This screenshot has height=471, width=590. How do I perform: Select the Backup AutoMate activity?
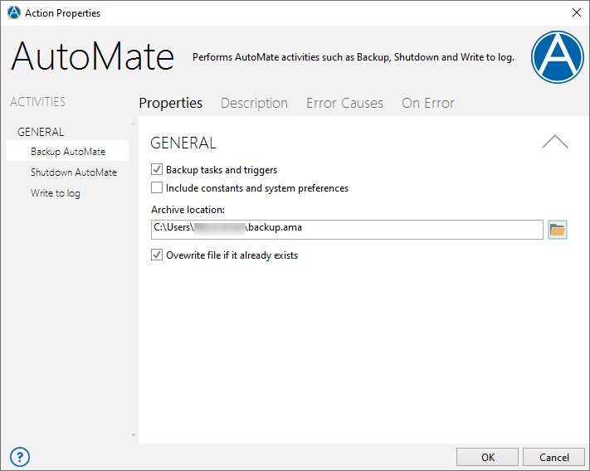(68, 151)
